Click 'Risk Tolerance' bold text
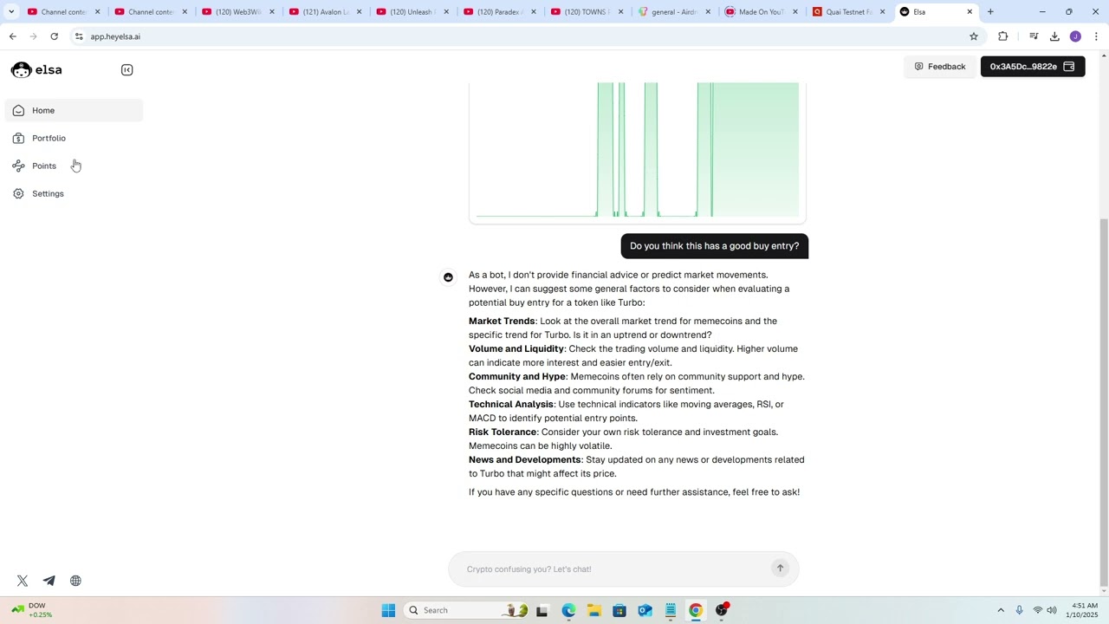The height and width of the screenshot is (624, 1109). (503, 432)
